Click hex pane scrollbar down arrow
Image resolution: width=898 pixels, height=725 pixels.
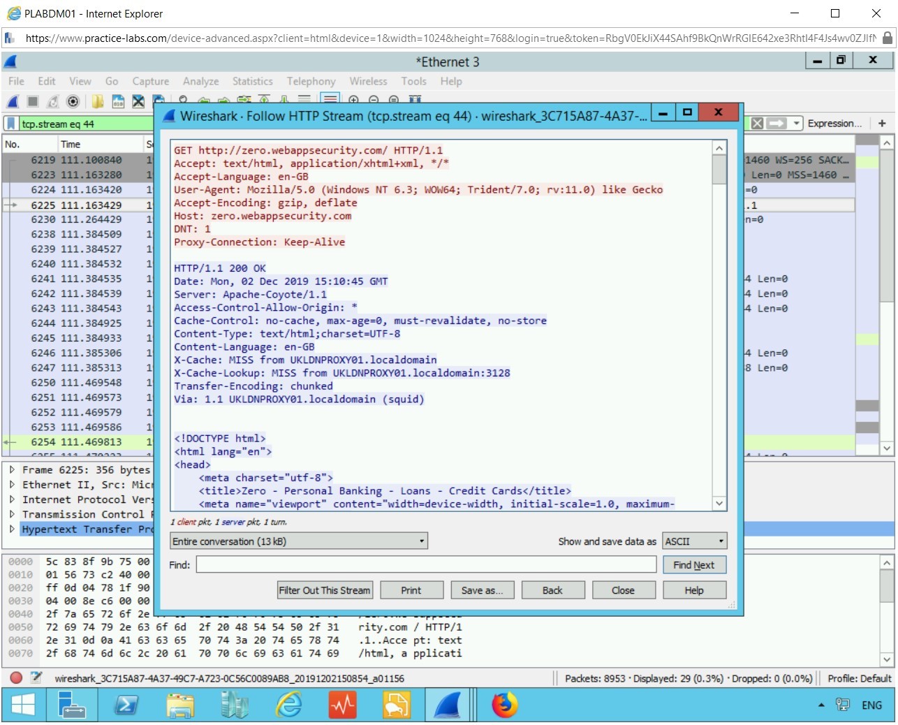886,659
